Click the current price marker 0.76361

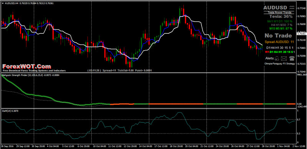click(x=302, y=34)
